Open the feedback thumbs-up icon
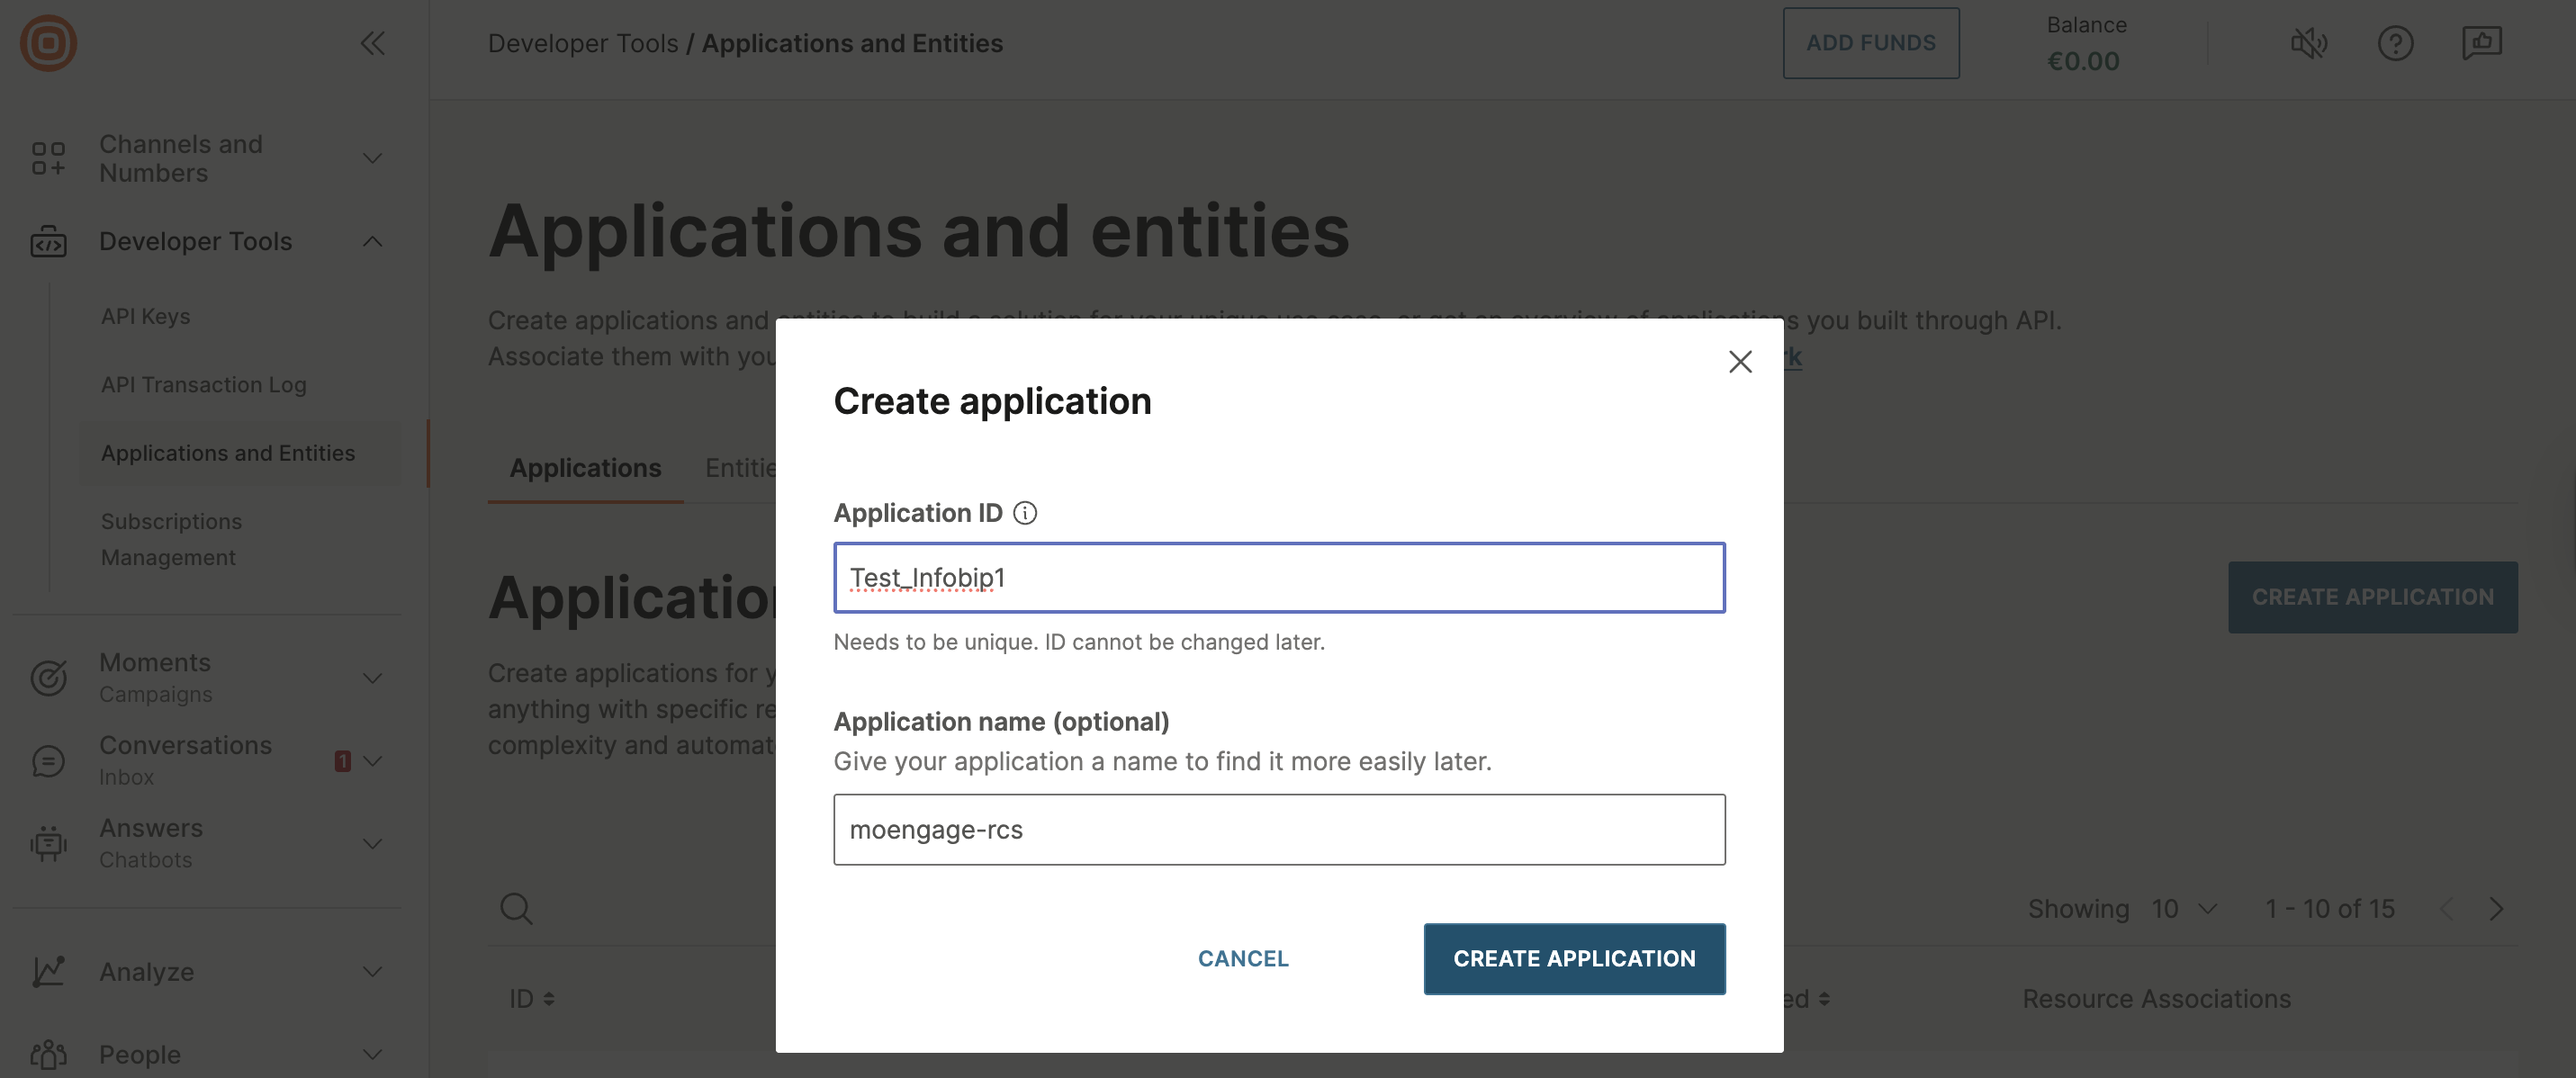Screen dimensions: 2576x1078 [x=2481, y=43]
